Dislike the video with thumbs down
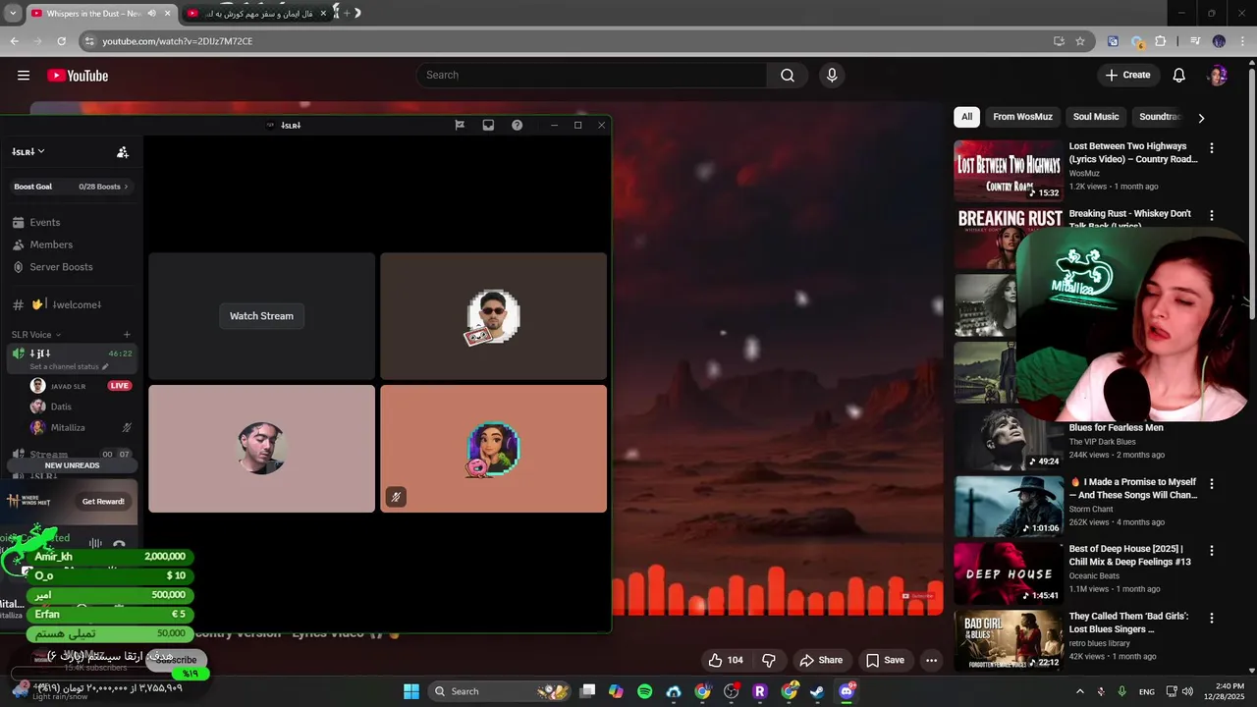 pyautogui.click(x=769, y=660)
